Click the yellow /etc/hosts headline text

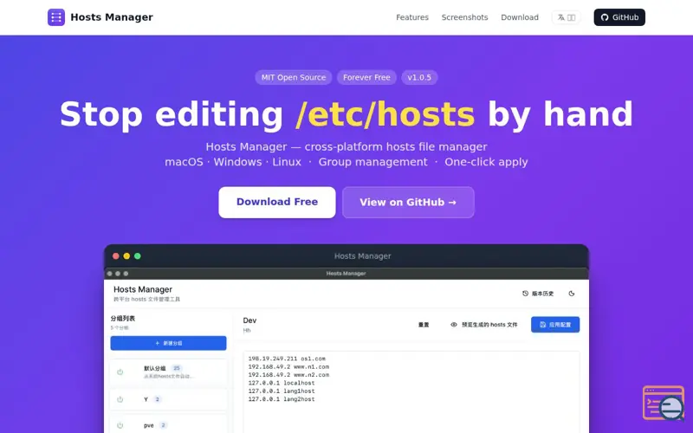385,114
